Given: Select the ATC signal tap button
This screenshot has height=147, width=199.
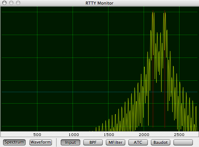Looking at the screenshot, I should (138, 142).
